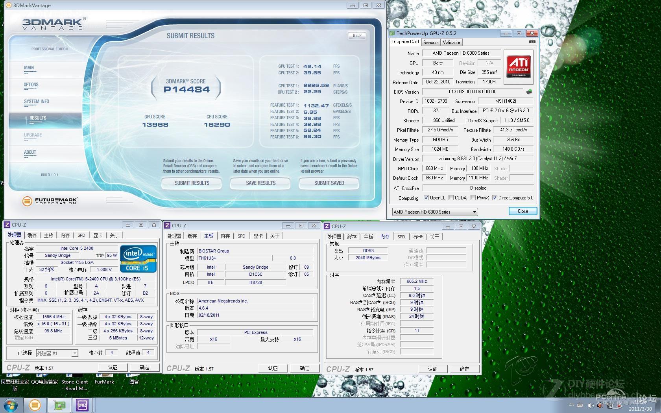Switch to the Validation tab in GPU-Z
Image resolution: width=661 pixels, height=413 pixels.
[452, 42]
